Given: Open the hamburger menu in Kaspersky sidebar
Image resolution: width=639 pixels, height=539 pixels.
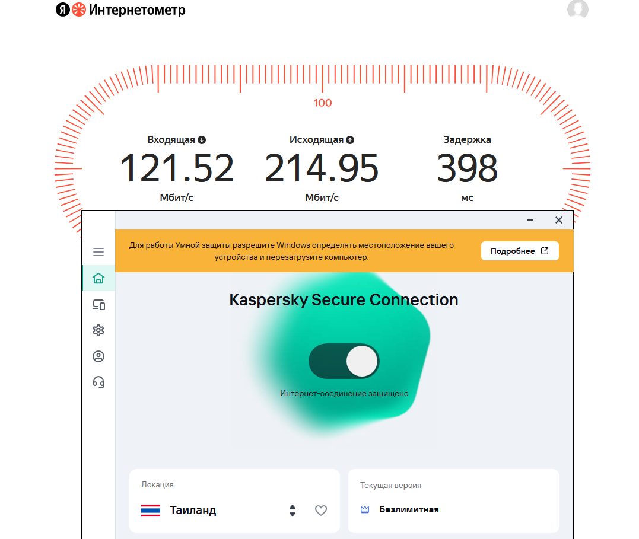Looking at the screenshot, I should (98, 252).
